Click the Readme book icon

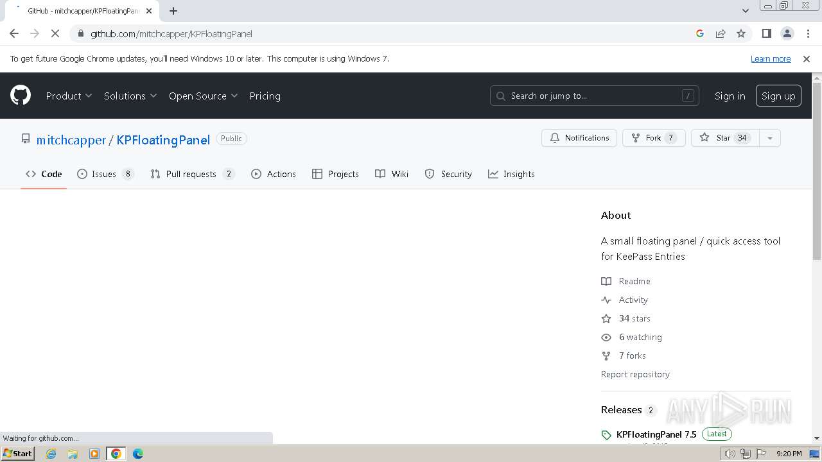tap(606, 281)
